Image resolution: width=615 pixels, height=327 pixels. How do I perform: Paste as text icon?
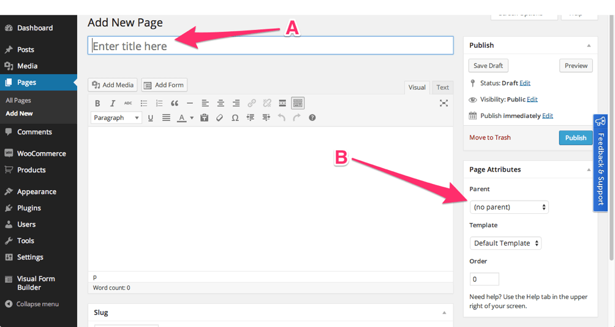[x=205, y=118]
